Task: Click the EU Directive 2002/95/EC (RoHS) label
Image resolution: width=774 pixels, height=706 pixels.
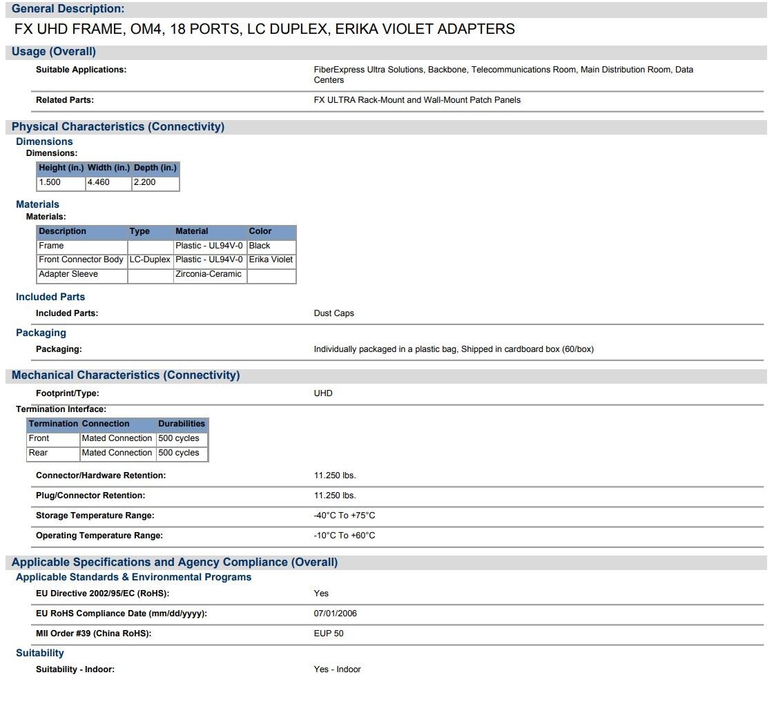Action: (102, 594)
